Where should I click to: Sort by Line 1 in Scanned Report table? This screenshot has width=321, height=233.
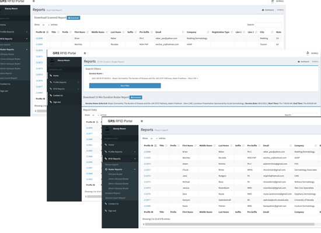tap(244, 32)
